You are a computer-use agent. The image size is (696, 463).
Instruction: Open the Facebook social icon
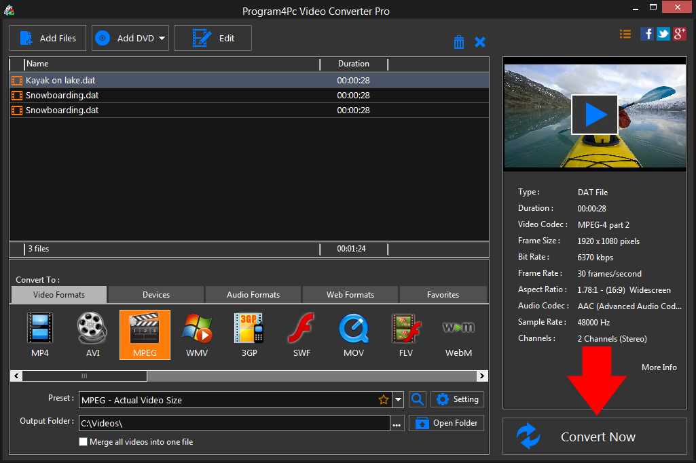(x=647, y=34)
